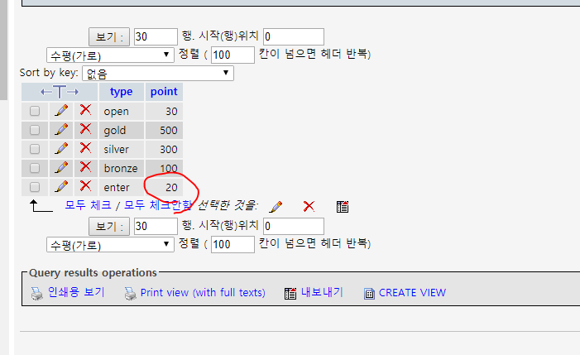580x355 pixels.
Task: Expand the bottom 수평(가로) display mode dropdown
Action: point(109,244)
